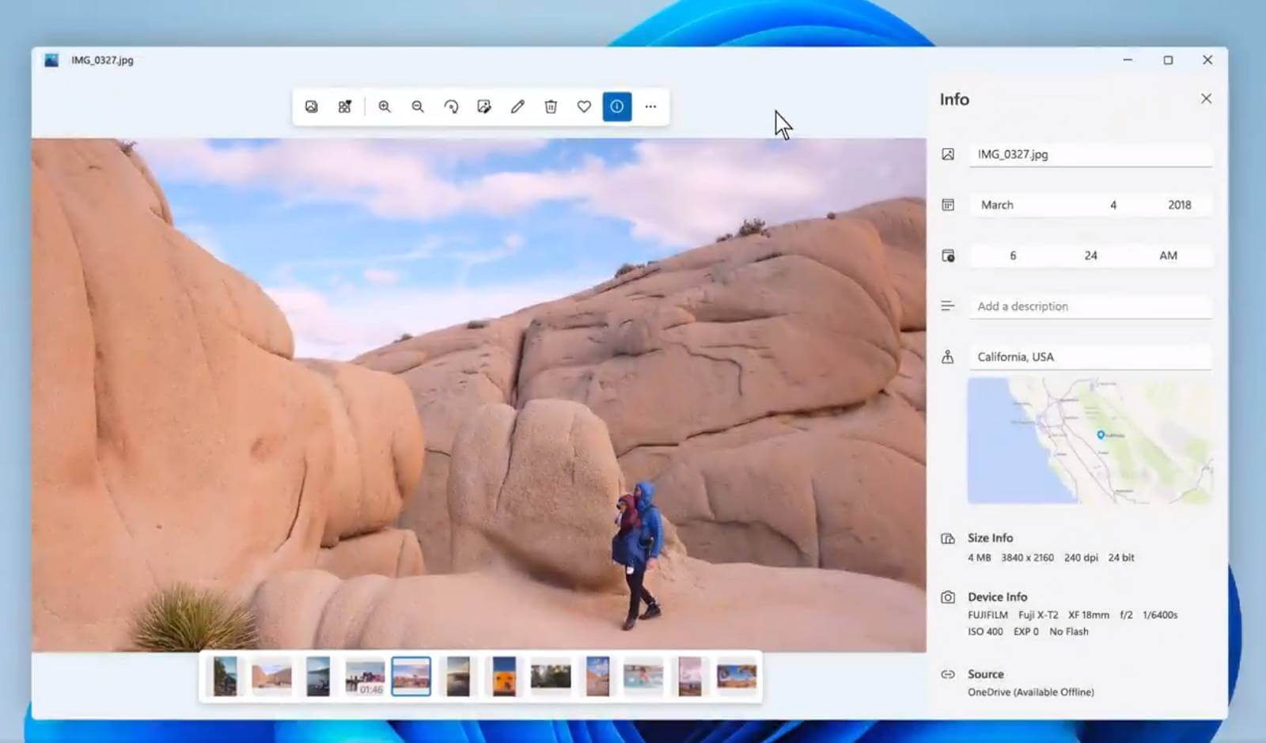This screenshot has height=743, width=1266.
Task: Click the Device Info heading
Action: (x=998, y=597)
